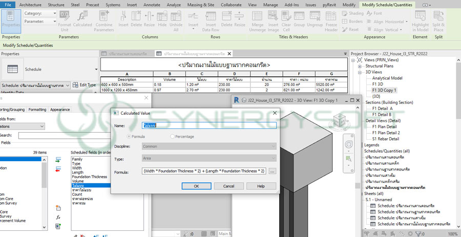Select the Formula radio button
The width and height of the screenshot is (461, 237).
click(130, 136)
